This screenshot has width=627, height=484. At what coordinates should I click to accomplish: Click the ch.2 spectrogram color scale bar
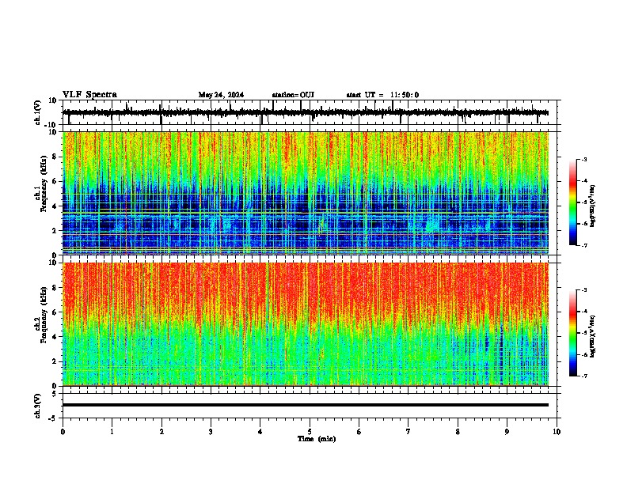point(573,333)
